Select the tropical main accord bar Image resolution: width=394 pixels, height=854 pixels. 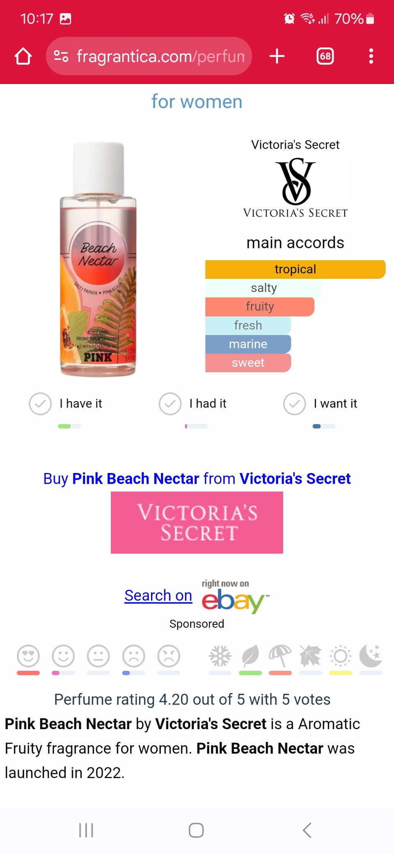coord(295,269)
